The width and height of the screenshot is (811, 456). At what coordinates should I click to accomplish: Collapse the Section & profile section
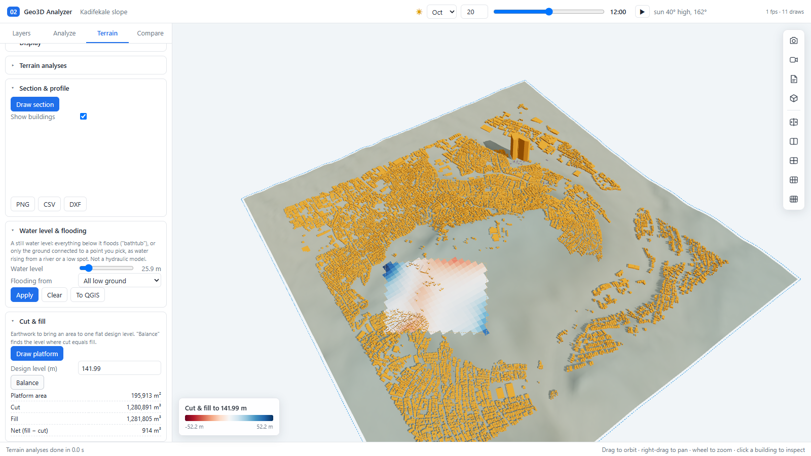tap(44, 88)
